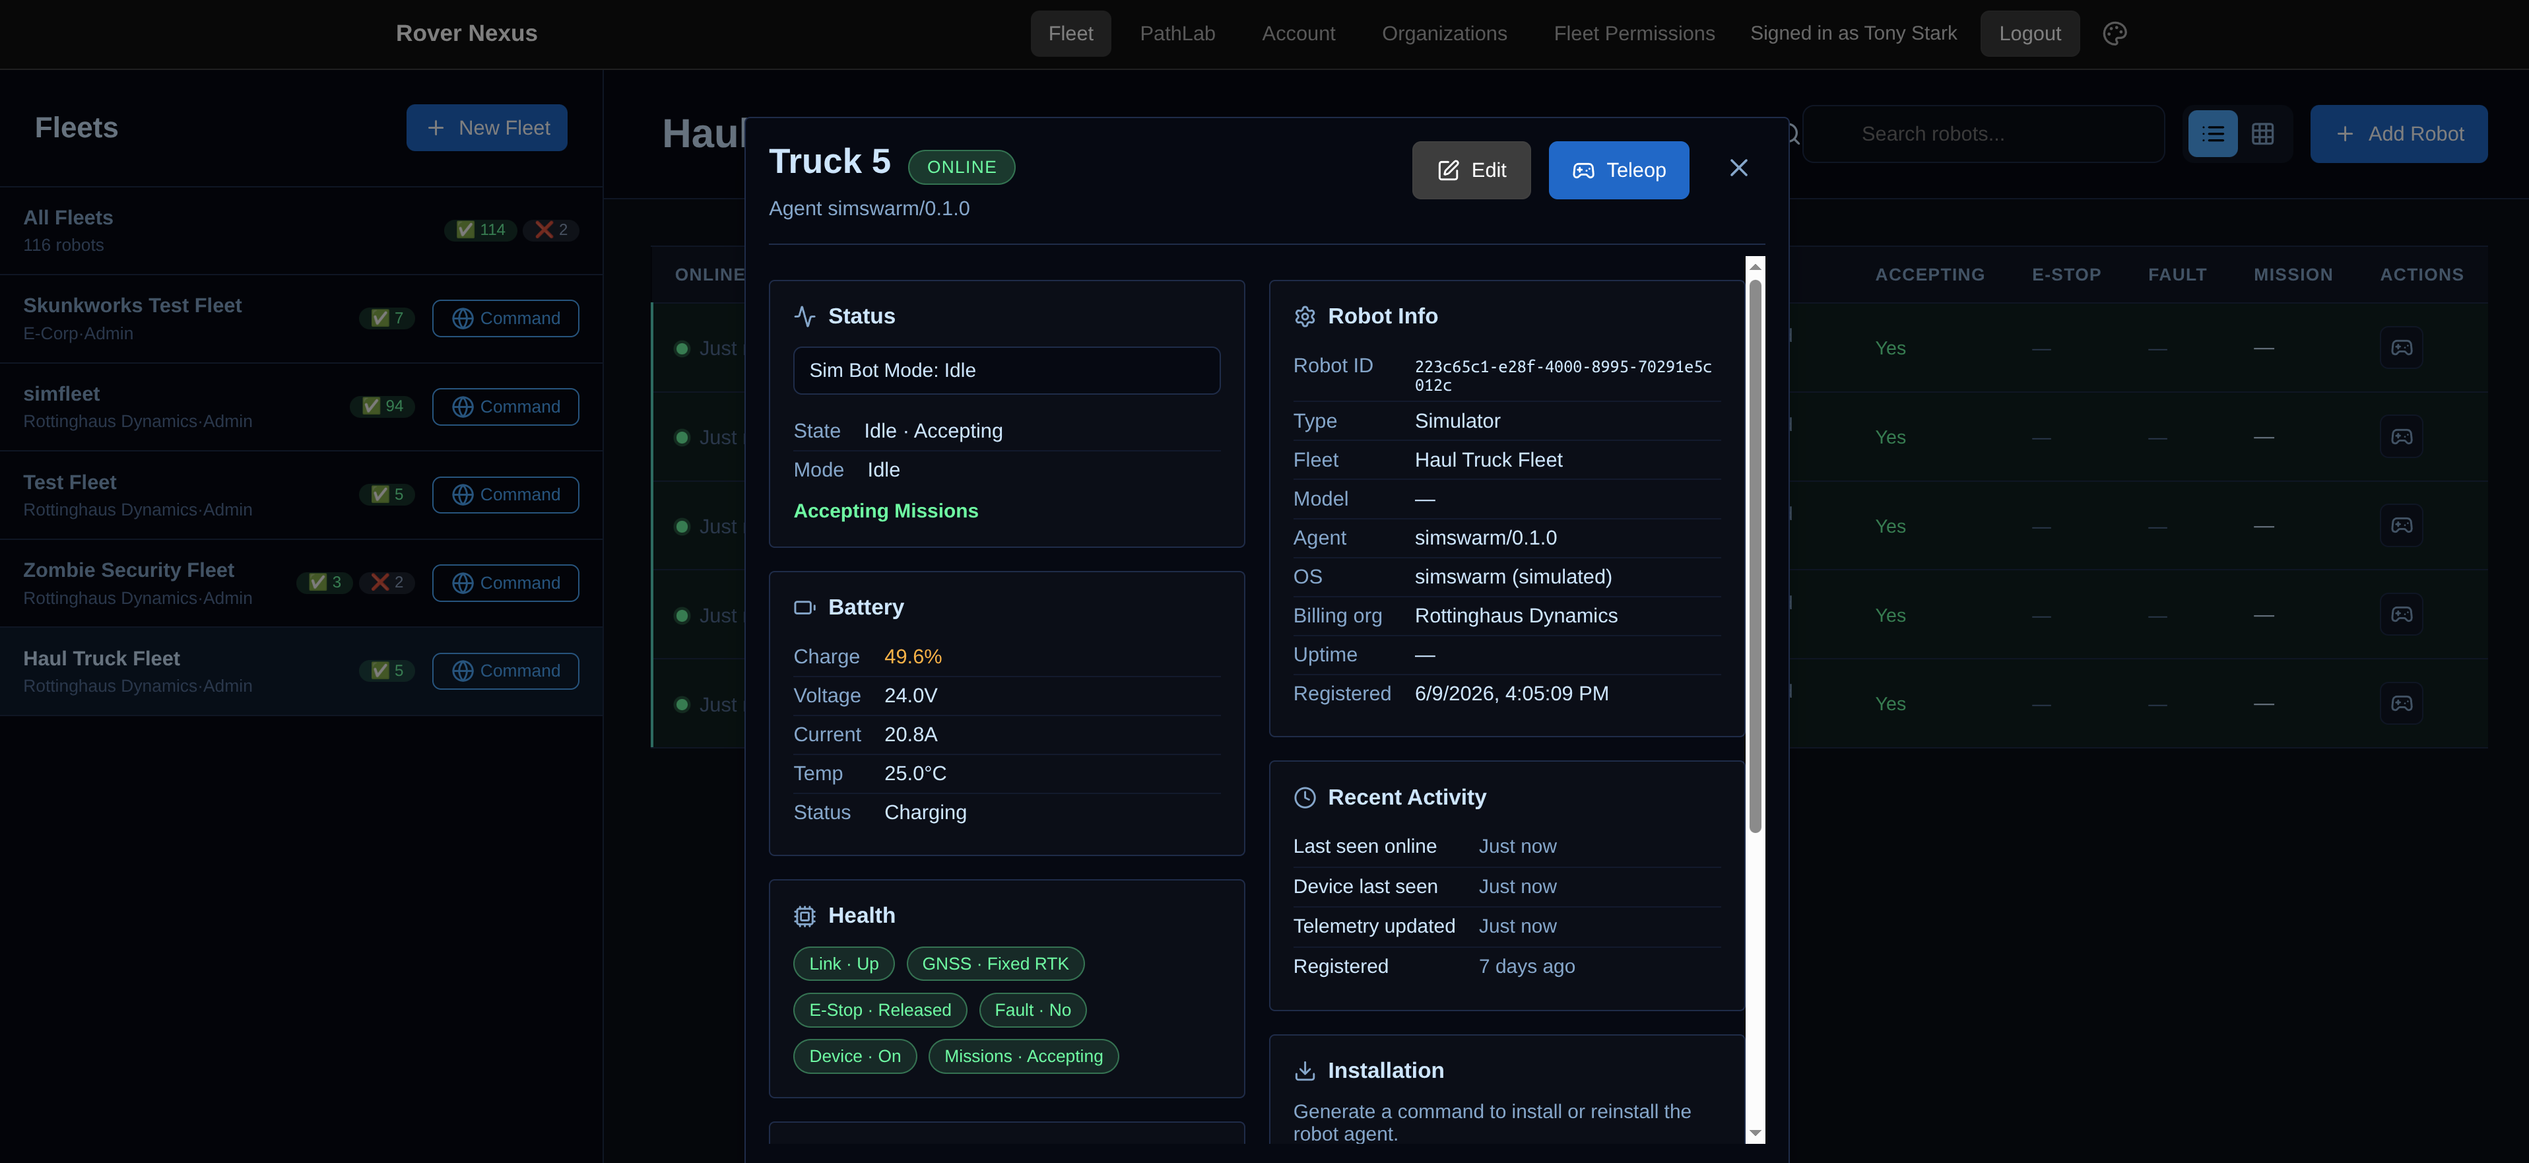Open Teleop for Truck 5
The width and height of the screenshot is (2529, 1163).
(x=1619, y=170)
